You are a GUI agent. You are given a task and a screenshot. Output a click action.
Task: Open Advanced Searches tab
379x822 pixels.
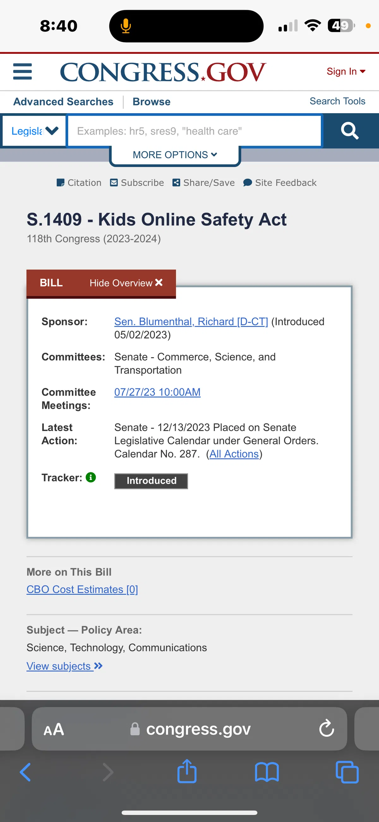coord(63,101)
